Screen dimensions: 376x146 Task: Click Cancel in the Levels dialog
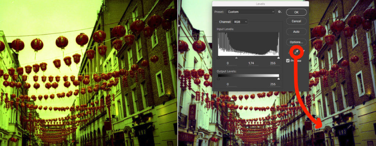tap(296, 21)
